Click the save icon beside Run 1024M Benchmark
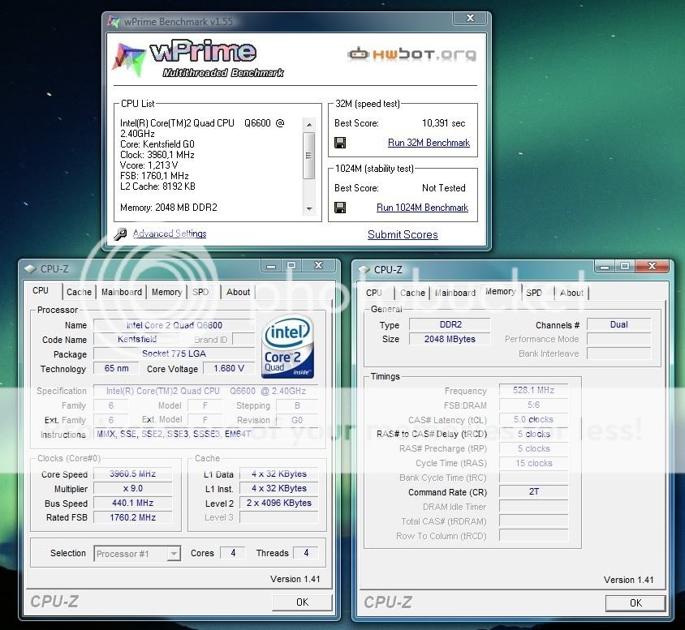The height and width of the screenshot is (630, 685). tap(340, 208)
